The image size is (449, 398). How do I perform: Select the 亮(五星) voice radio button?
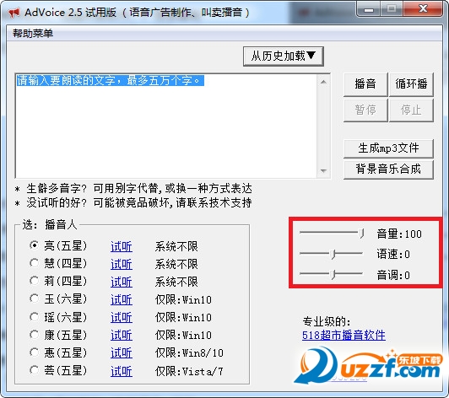point(35,245)
